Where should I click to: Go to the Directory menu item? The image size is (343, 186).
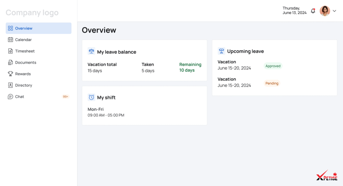[23, 85]
